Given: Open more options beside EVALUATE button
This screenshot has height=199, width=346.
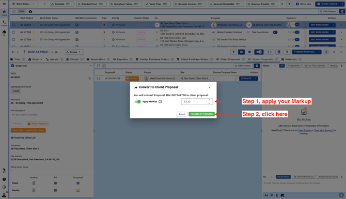Looking at the screenshot, I should [x=256, y=79].
